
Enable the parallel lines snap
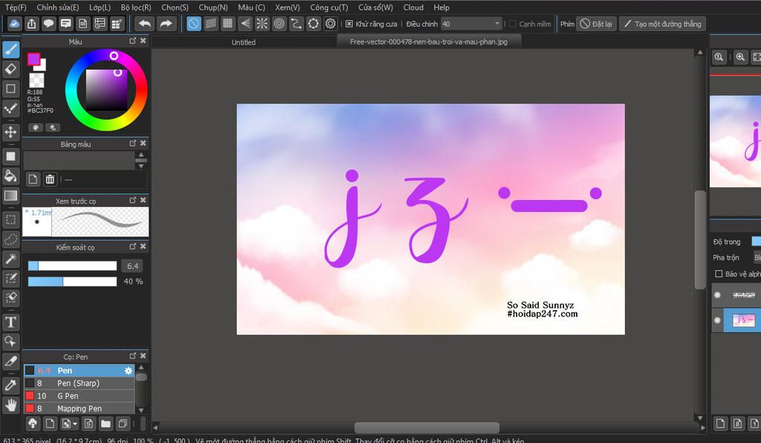click(210, 23)
